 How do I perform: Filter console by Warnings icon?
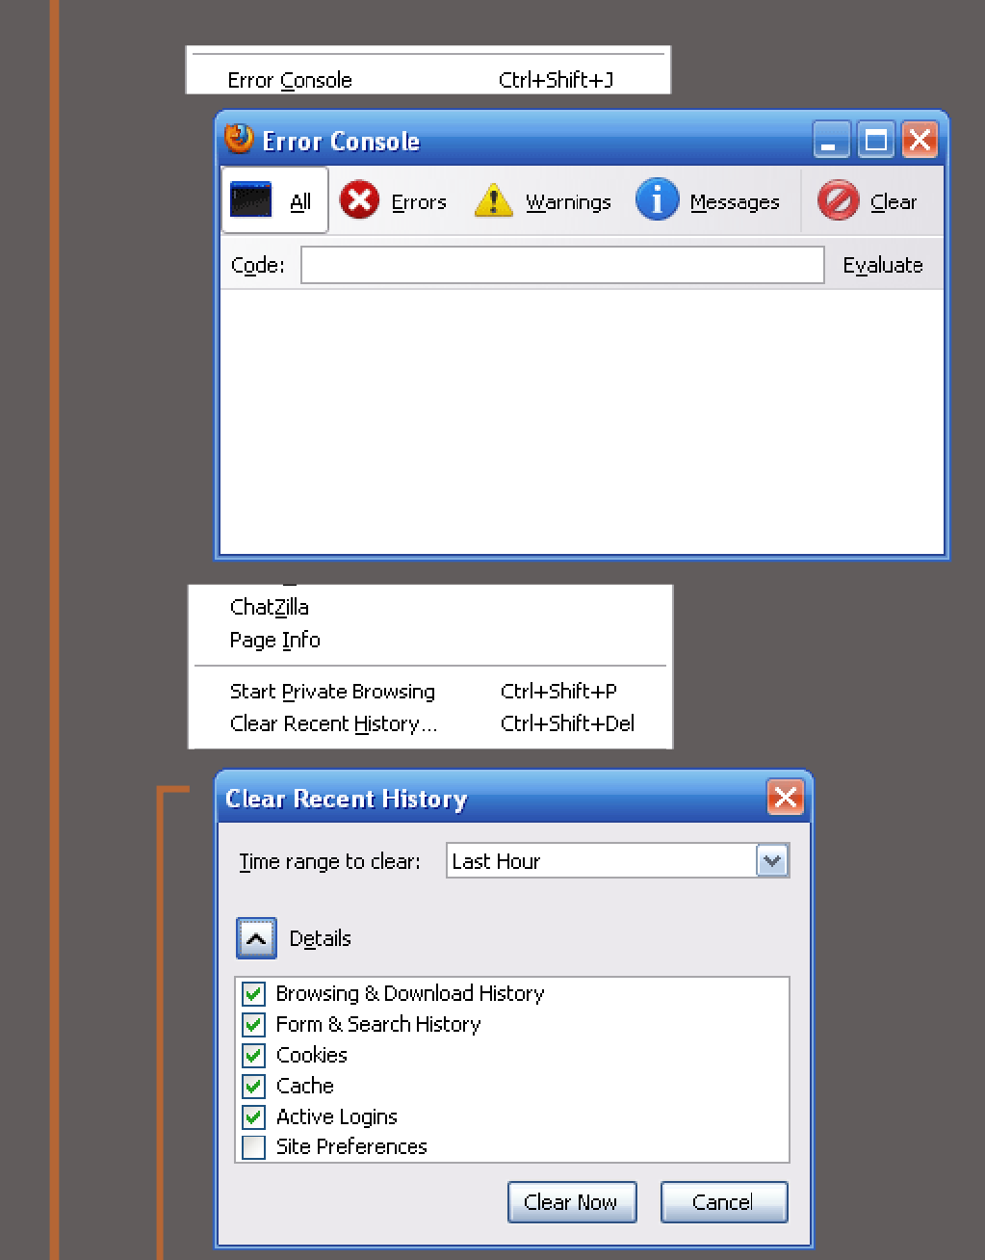[x=493, y=201]
